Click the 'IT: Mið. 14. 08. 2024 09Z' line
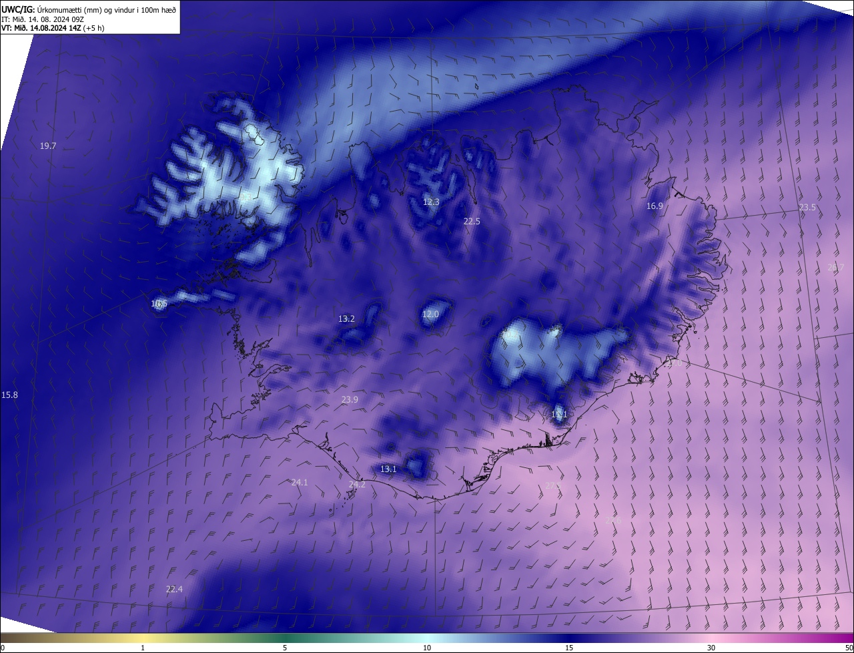 pyautogui.click(x=44, y=19)
